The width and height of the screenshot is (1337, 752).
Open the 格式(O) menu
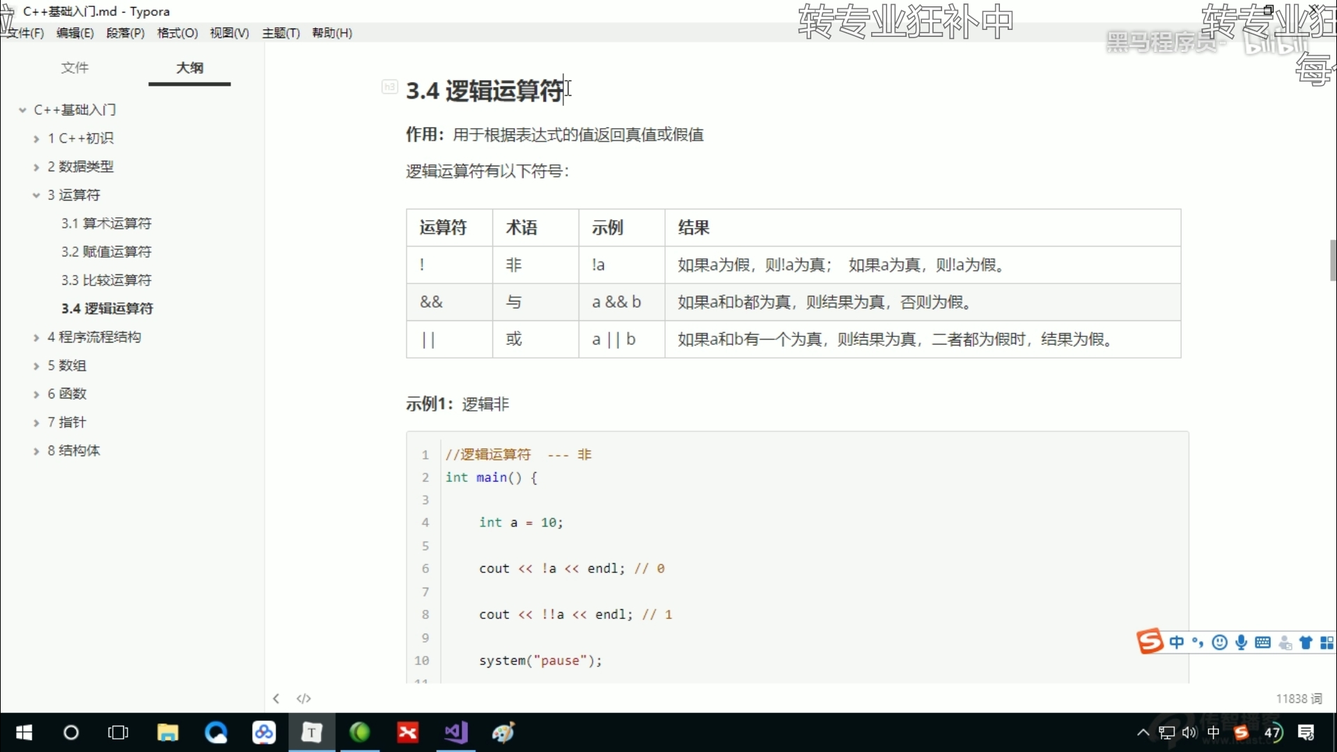177,33
